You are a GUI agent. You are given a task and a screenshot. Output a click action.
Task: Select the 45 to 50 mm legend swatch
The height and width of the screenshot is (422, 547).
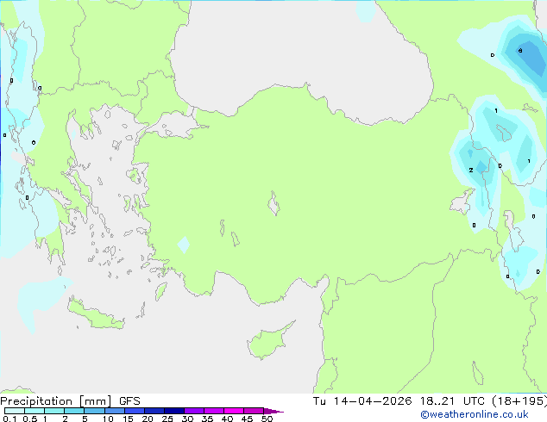click(x=254, y=411)
